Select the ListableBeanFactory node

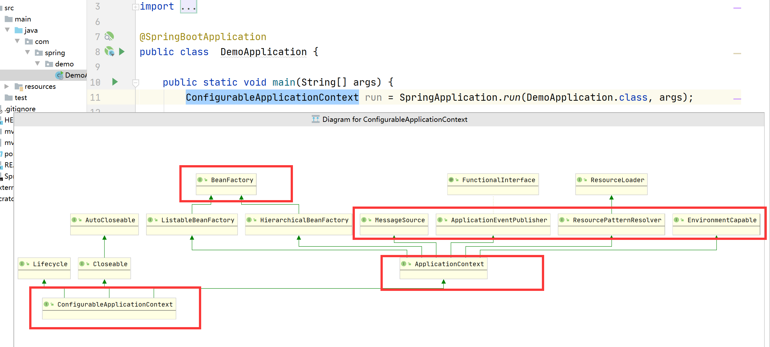tap(192, 224)
